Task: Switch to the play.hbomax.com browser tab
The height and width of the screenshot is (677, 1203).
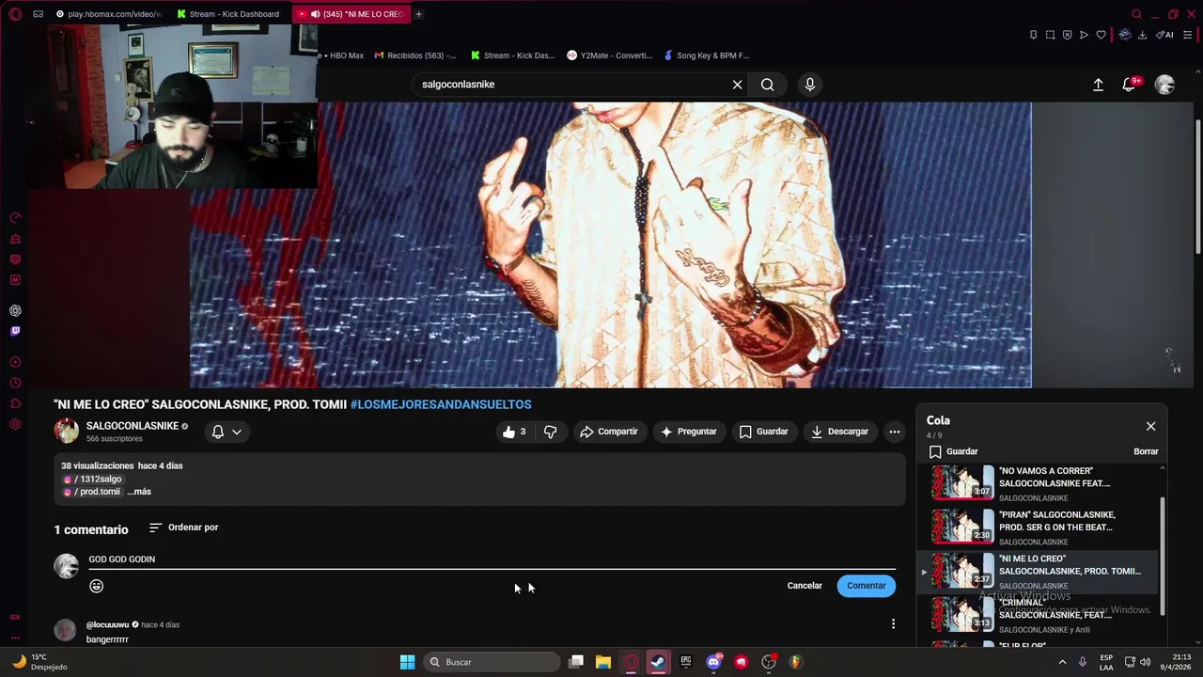Action: pyautogui.click(x=109, y=14)
